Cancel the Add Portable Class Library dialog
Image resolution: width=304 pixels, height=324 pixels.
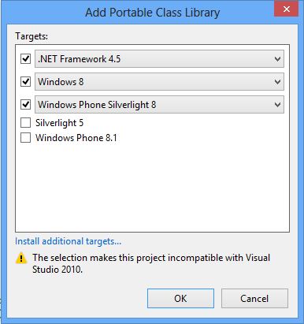click(x=254, y=299)
